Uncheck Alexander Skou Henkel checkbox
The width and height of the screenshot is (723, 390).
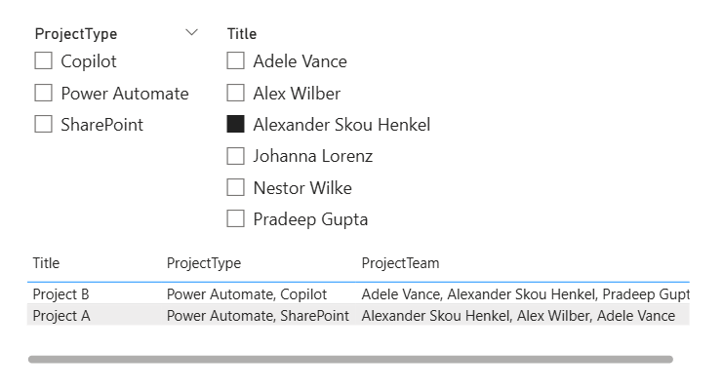click(x=235, y=125)
